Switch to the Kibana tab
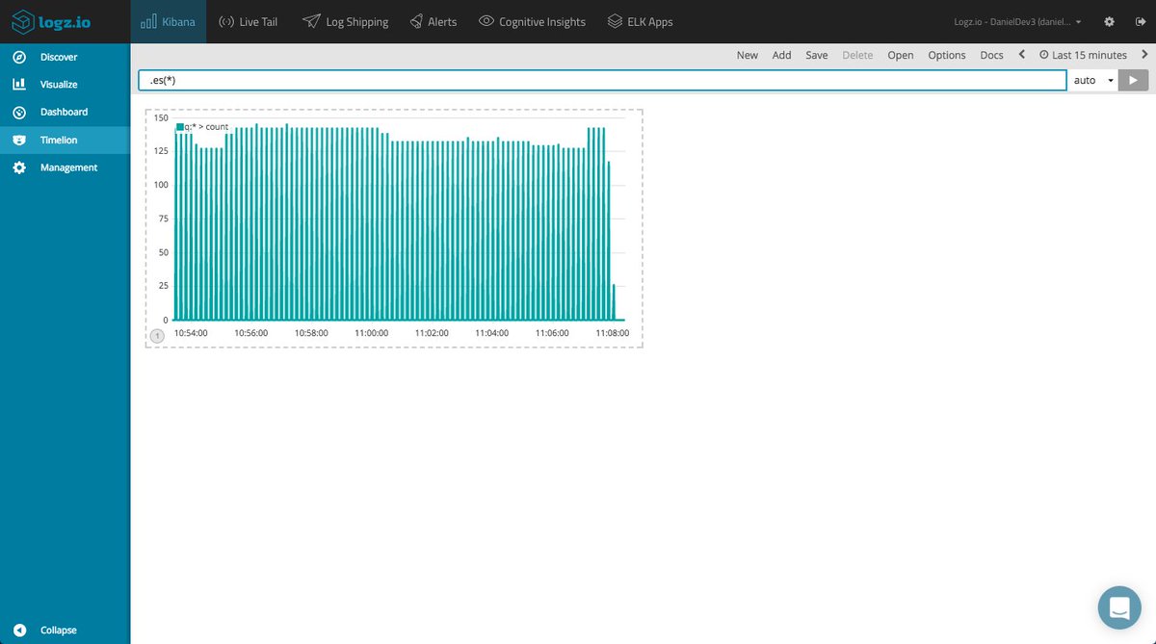The height and width of the screenshot is (644, 1156). 169,21
